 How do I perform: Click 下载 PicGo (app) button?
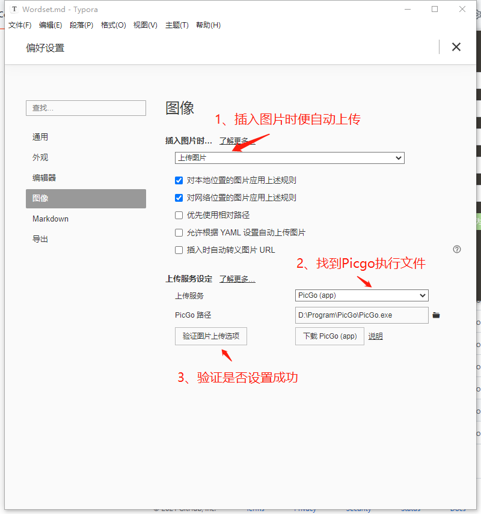coord(329,336)
